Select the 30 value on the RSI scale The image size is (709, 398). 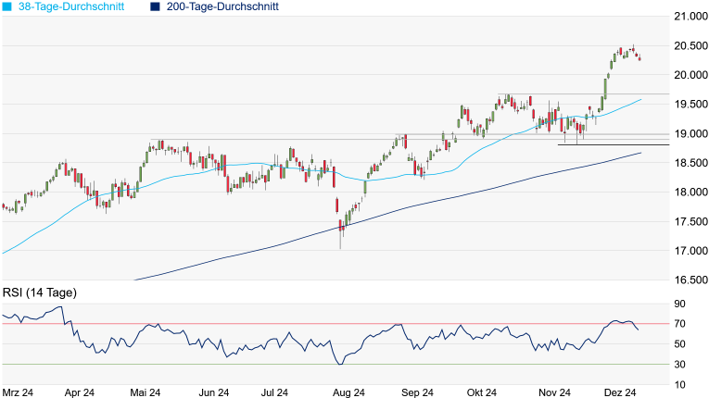[x=680, y=365]
